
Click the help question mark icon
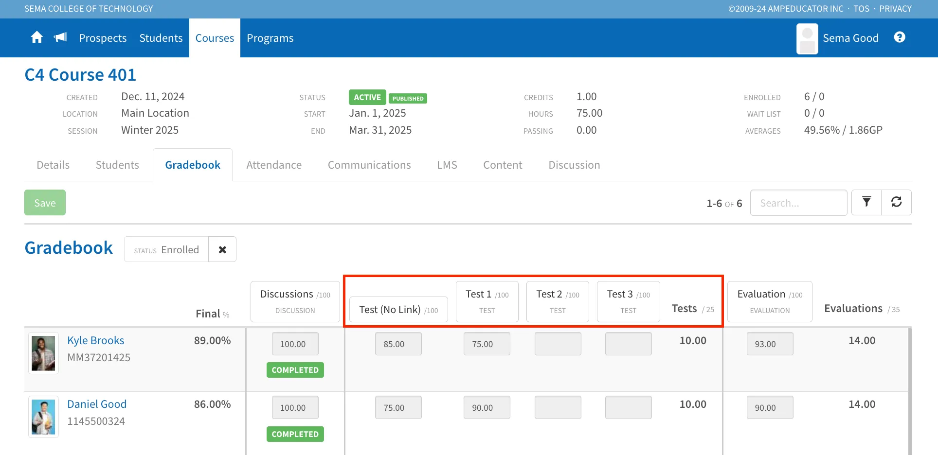[x=900, y=37]
